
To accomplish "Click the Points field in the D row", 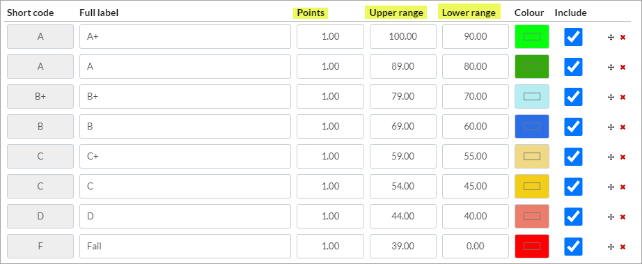I will pyautogui.click(x=331, y=216).
